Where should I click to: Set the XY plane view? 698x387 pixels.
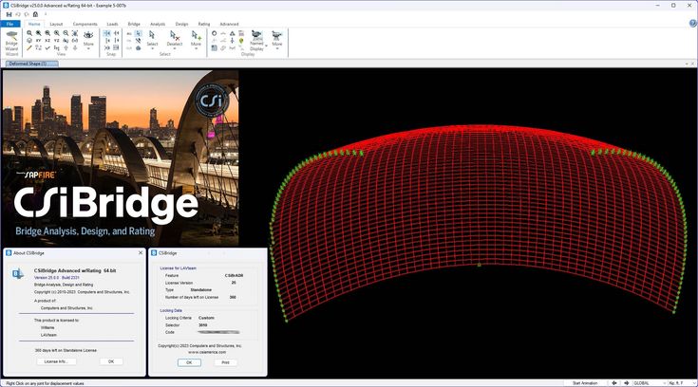coord(38,41)
